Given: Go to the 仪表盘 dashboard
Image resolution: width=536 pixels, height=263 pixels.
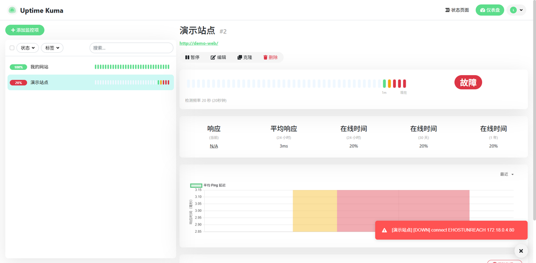Looking at the screenshot, I should pyautogui.click(x=489, y=10).
